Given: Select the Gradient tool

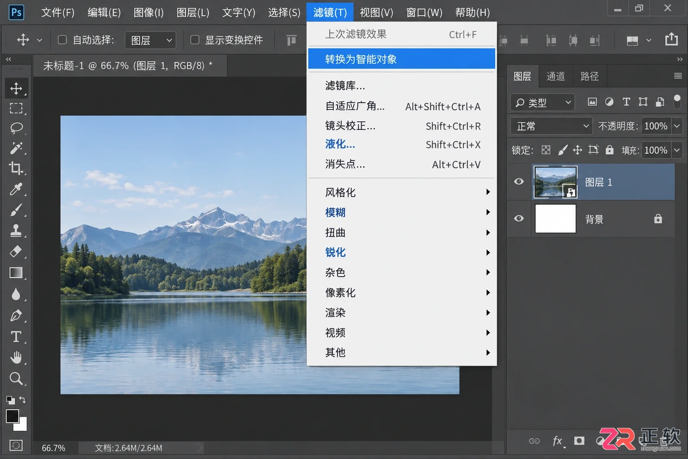Looking at the screenshot, I should click(x=16, y=273).
